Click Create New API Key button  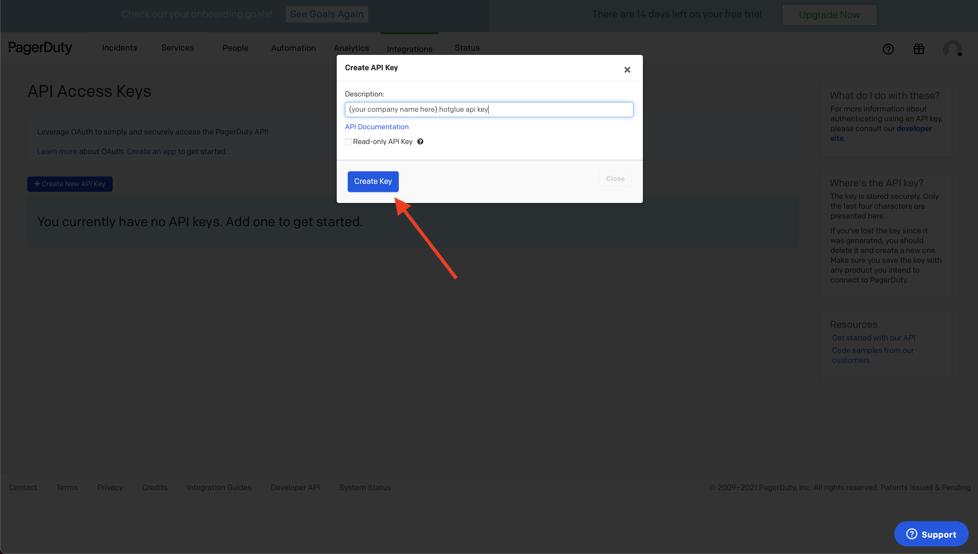click(70, 184)
